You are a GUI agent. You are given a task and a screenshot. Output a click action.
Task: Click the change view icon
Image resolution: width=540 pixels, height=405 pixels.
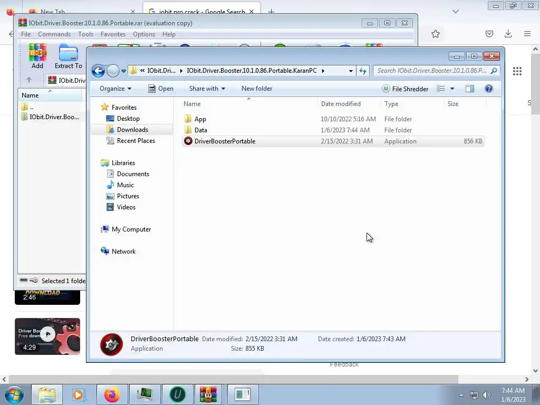(x=441, y=89)
